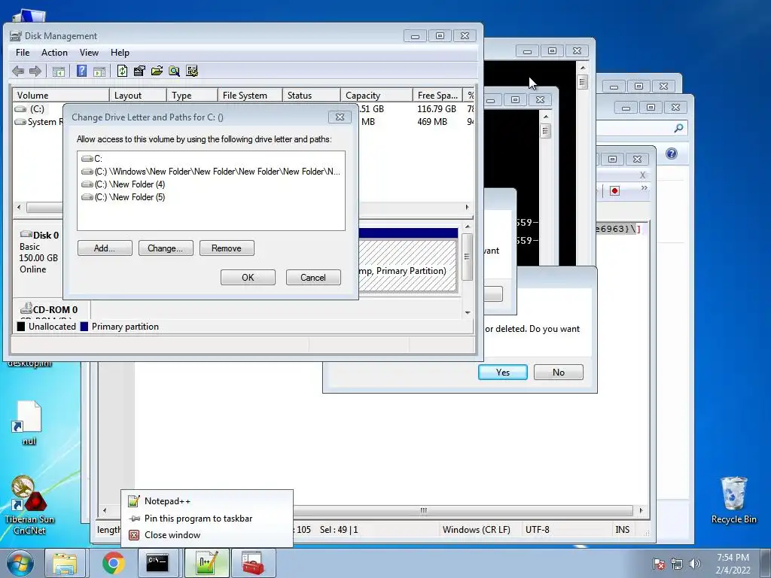
Task: Click the System Reserved volume drive icon
Action: pyautogui.click(x=20, y=122)
